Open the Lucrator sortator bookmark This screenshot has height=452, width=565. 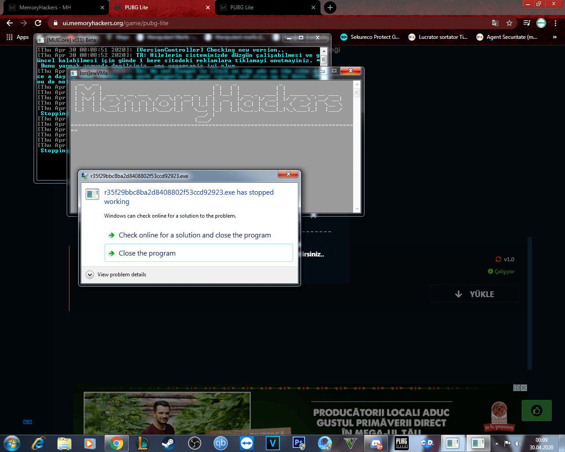(x=438, y=37)
